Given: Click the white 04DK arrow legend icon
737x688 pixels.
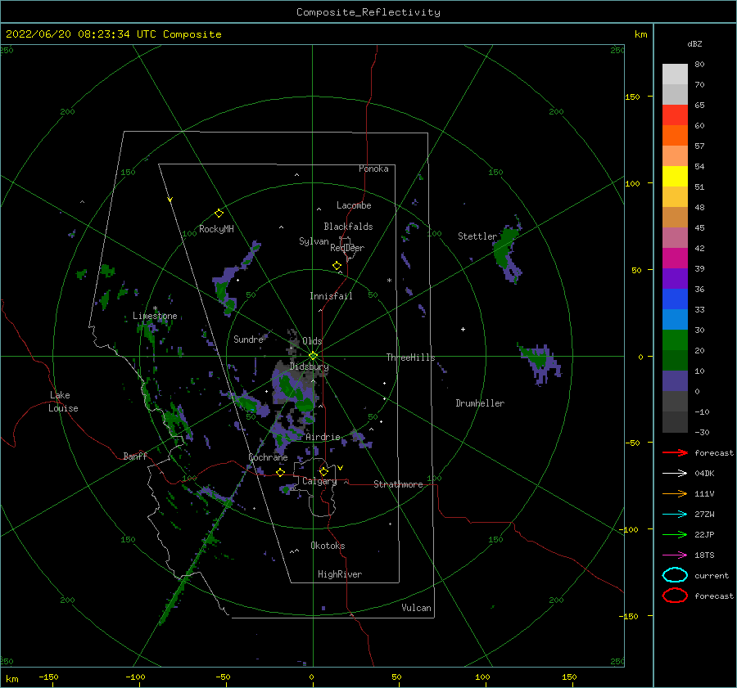Looking at the screenshot, I should point(675,473).
